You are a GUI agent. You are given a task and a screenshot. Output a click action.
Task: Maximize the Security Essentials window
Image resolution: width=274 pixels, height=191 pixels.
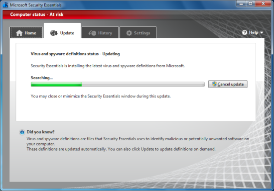pos(251,3)
